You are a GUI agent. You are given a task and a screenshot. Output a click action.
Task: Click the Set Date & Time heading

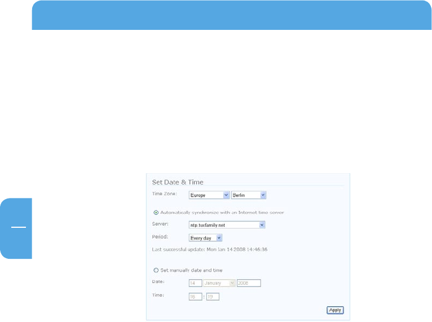tap(178, 182)
